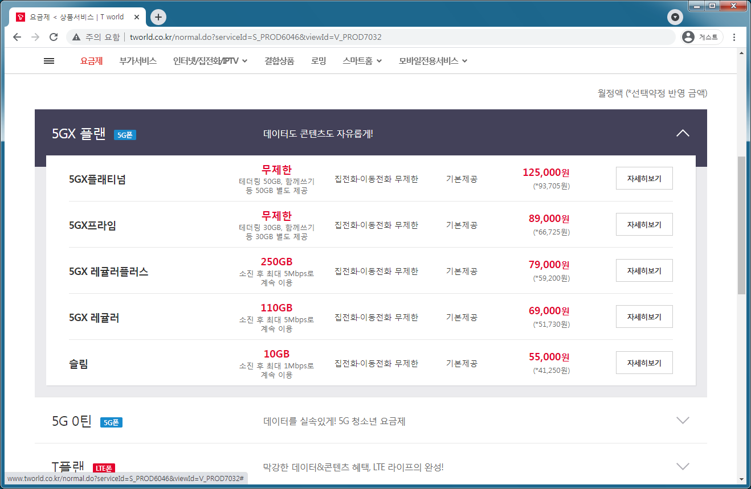Click the 5G 0틴 section title
This screenshot has height=489, width=751.
pos(72,422)
